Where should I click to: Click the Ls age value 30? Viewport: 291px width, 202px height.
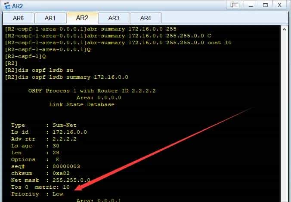point(56,146)
